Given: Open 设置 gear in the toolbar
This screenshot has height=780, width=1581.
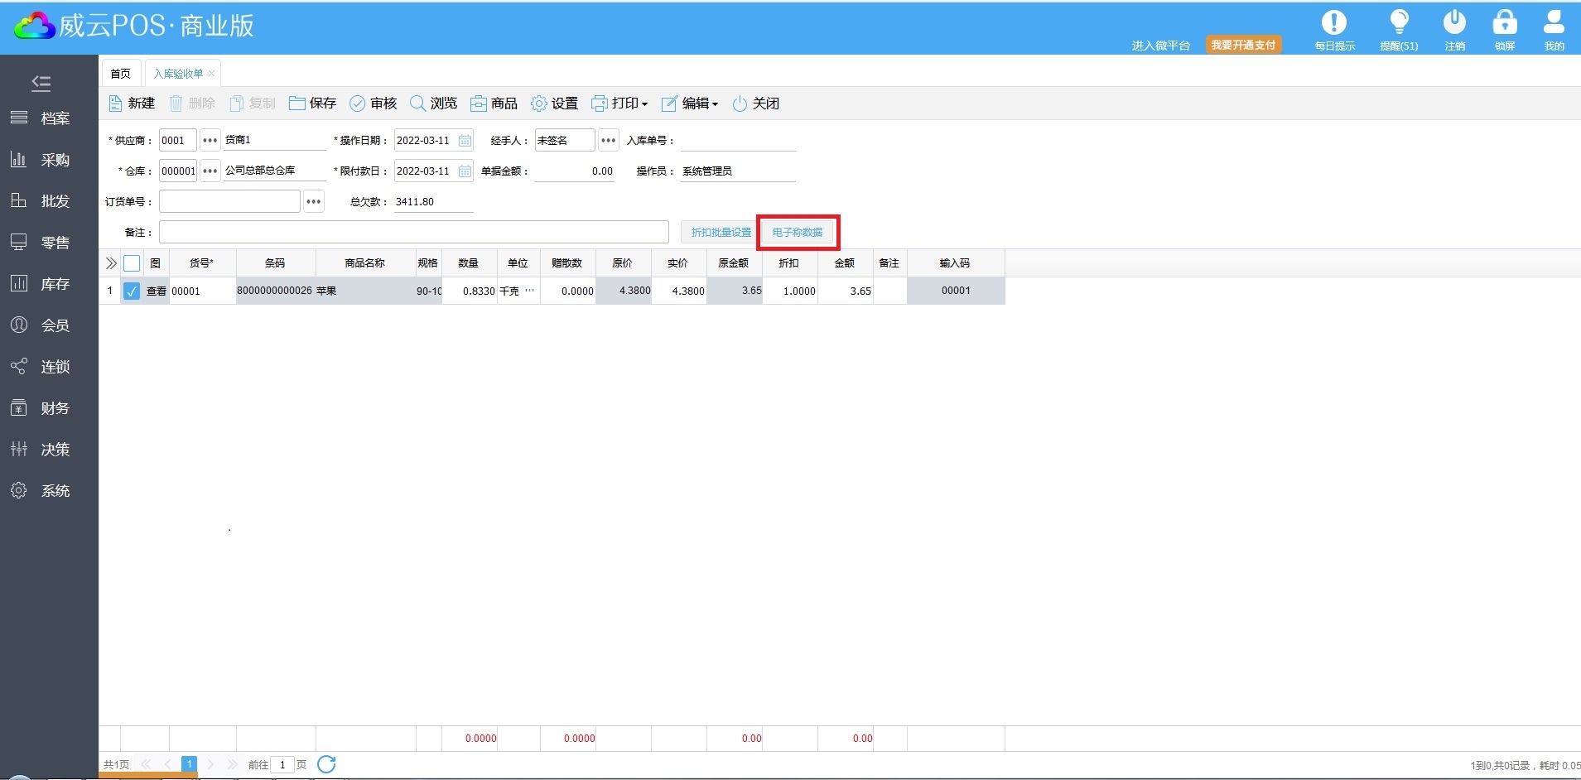Looking at the screenshot, I should pos(539,104).
